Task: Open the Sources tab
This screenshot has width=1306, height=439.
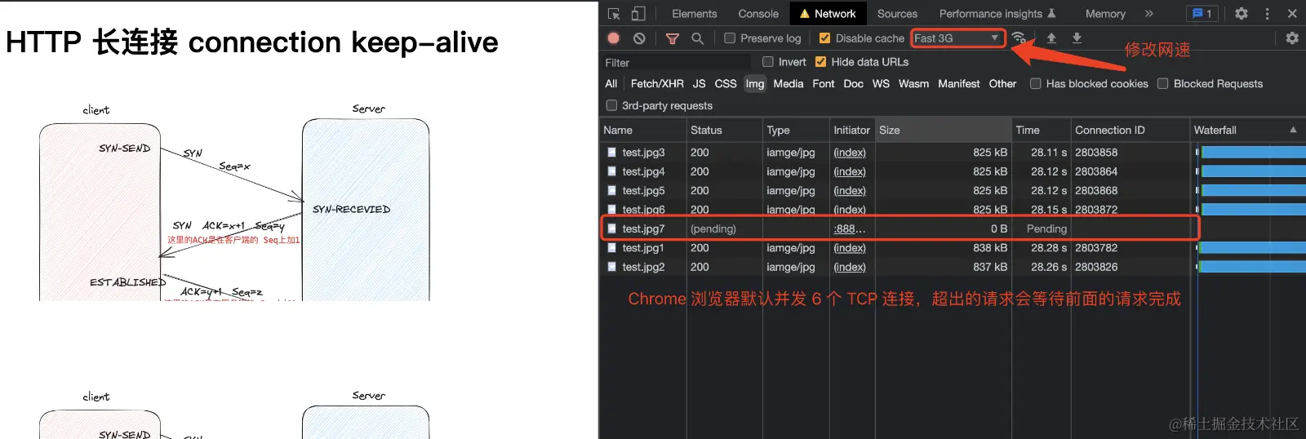Action: coord(897,14)
